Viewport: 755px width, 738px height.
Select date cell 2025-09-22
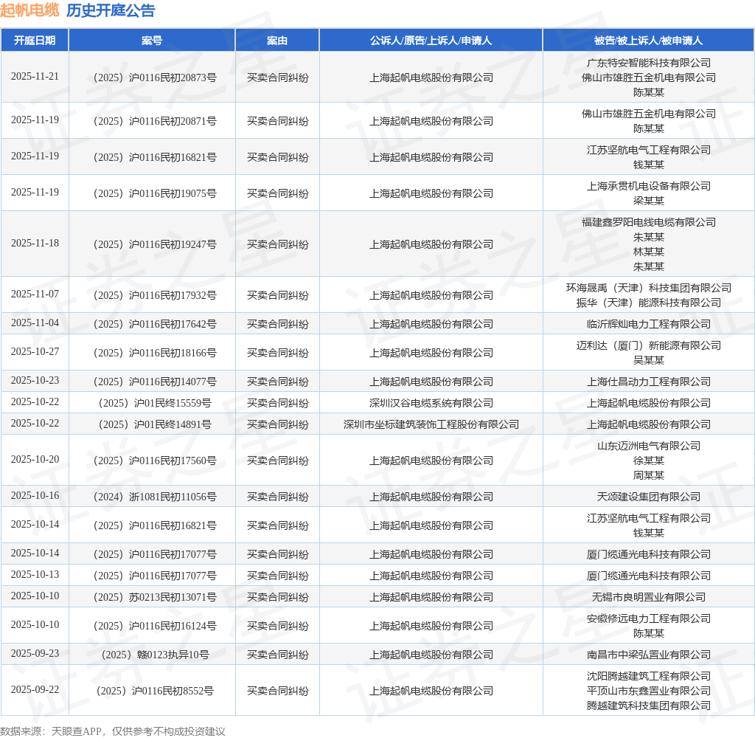pyautogui.click(x=35, y=689)
